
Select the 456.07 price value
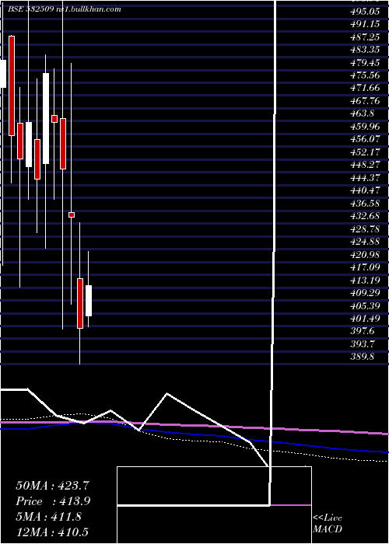tap(365, 139)
